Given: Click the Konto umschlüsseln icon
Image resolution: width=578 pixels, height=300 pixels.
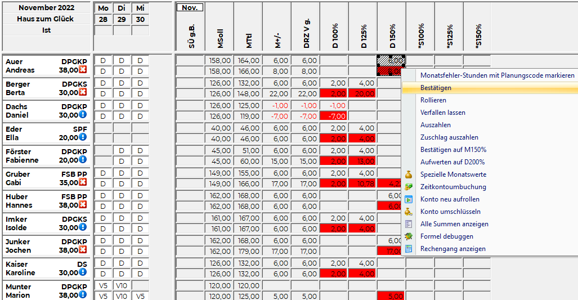Looking at the screenshot, I should [x=409, y=212].
